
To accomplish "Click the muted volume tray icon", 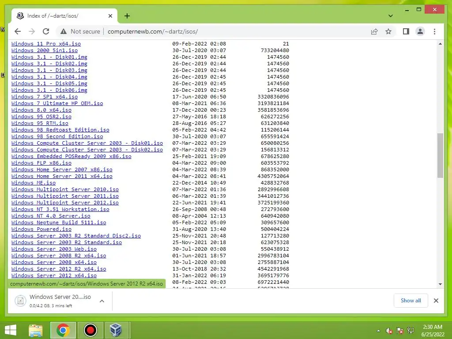I will (x=389, y=331).
